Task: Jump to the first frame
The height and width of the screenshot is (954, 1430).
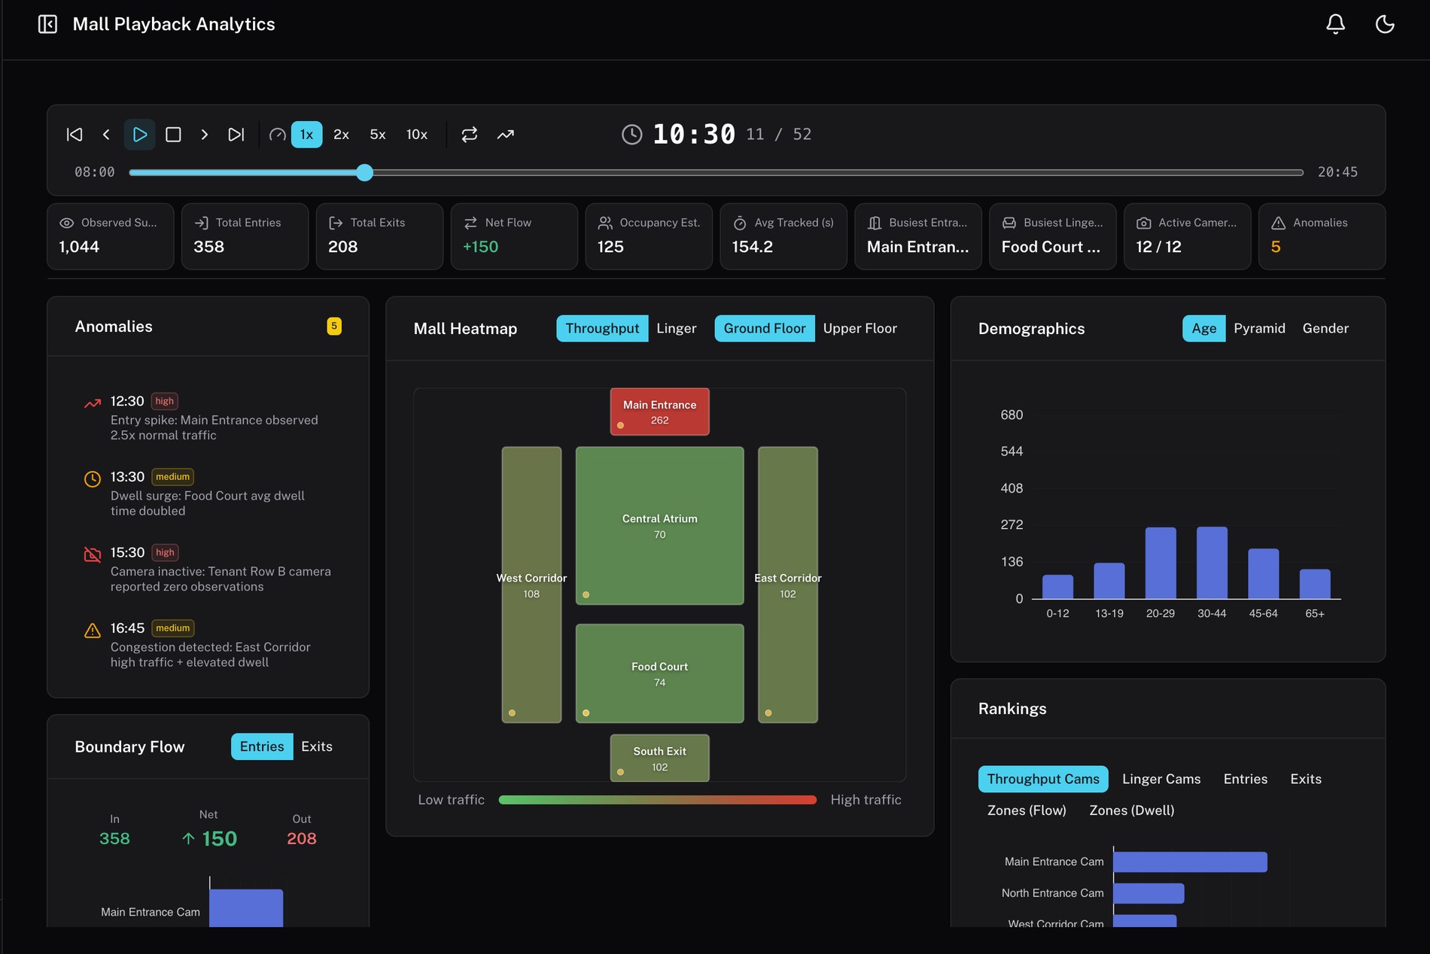Action: (75, 135)
